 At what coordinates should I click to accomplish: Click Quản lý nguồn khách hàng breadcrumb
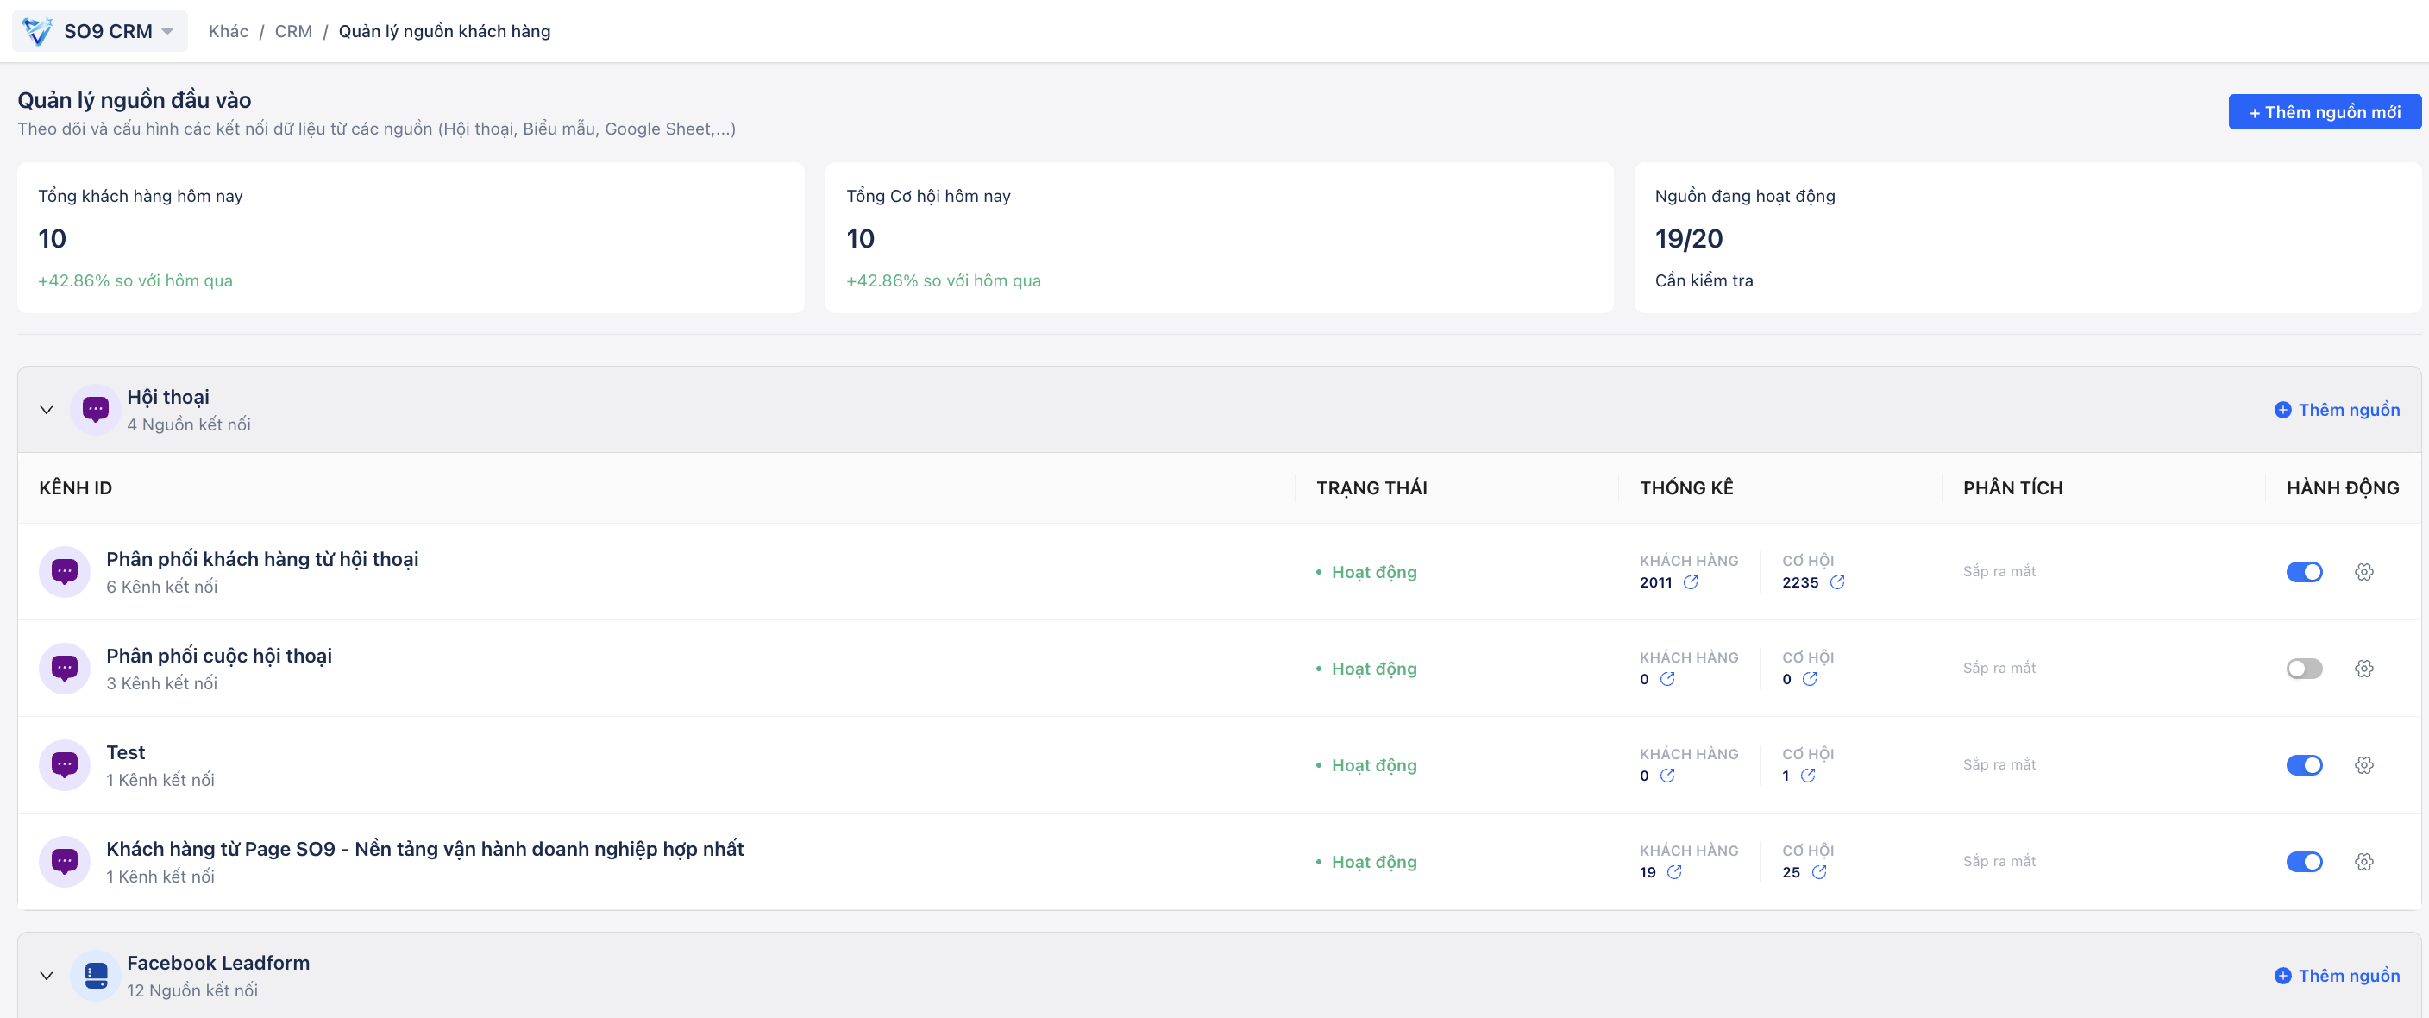point(444,31)
